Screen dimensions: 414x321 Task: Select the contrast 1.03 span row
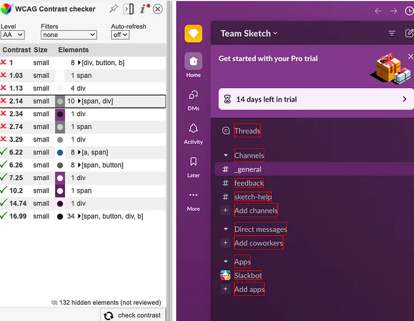83,75
